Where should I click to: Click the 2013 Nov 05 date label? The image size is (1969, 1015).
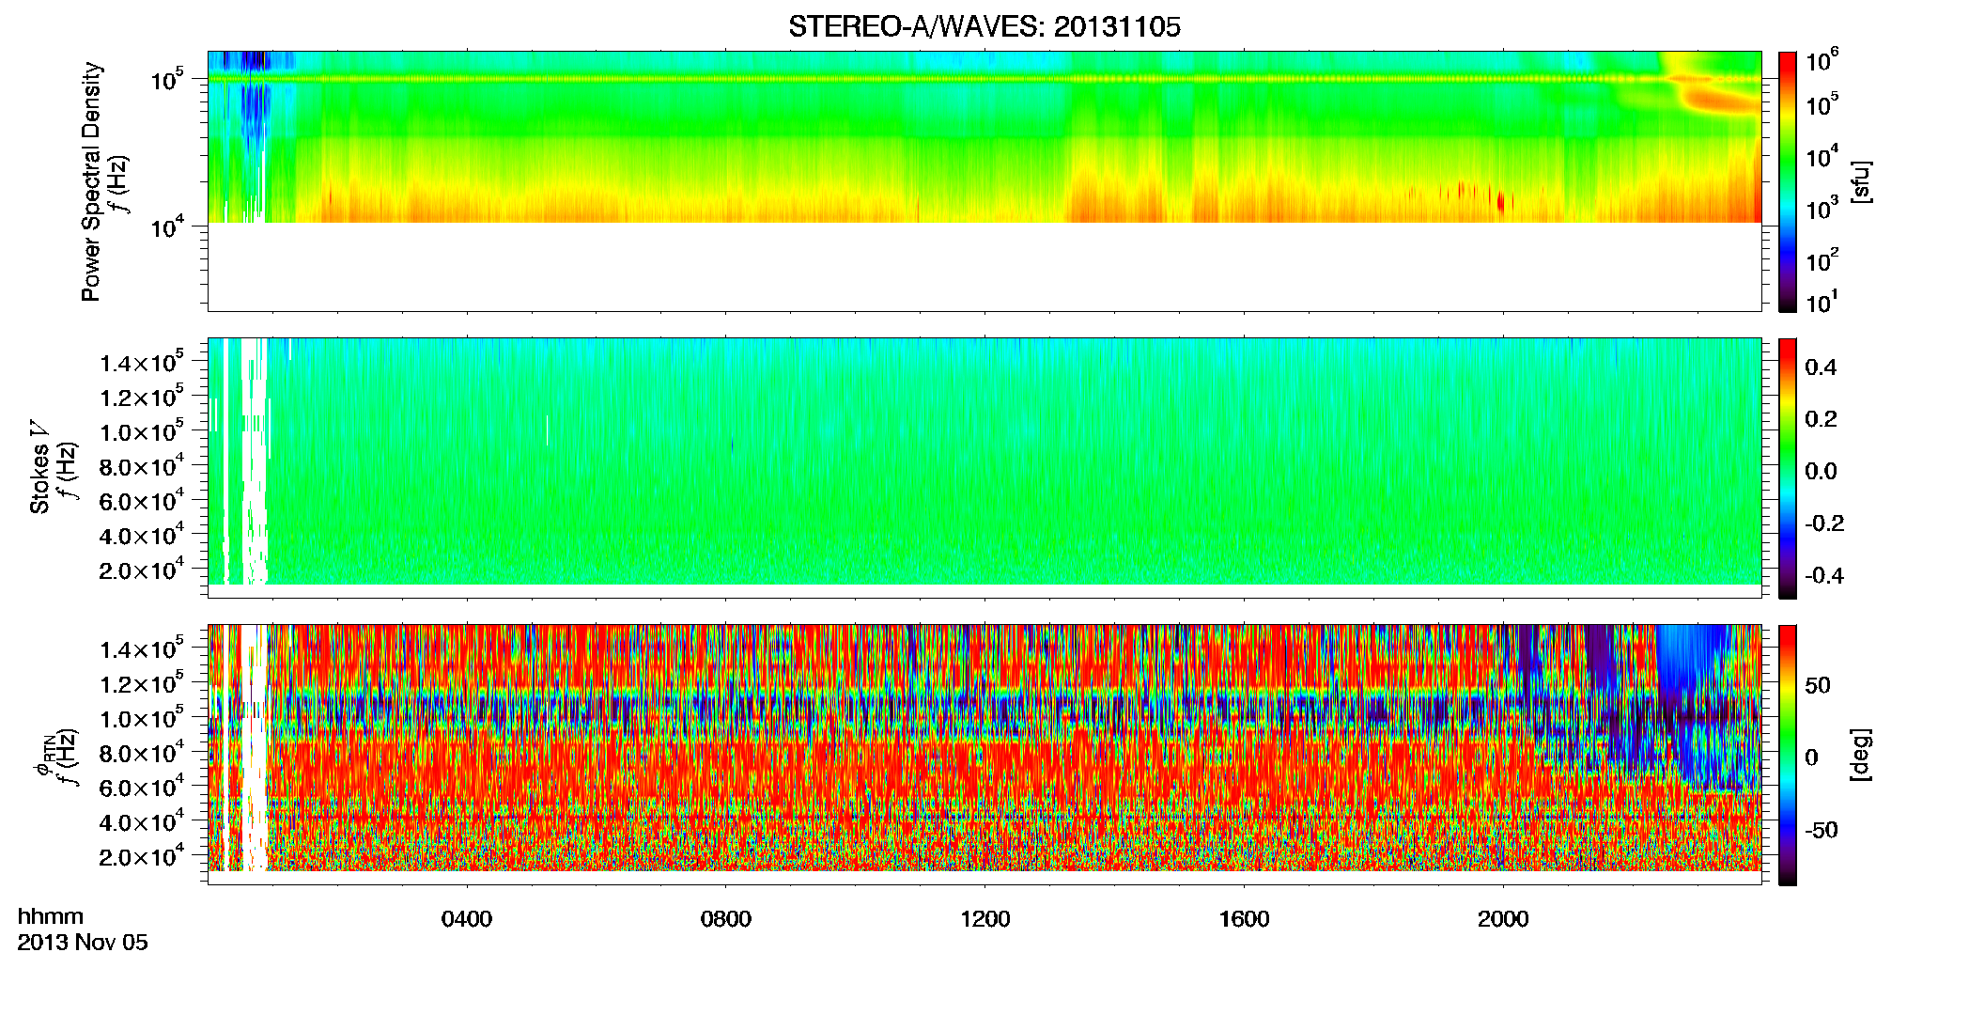[83, 943]
